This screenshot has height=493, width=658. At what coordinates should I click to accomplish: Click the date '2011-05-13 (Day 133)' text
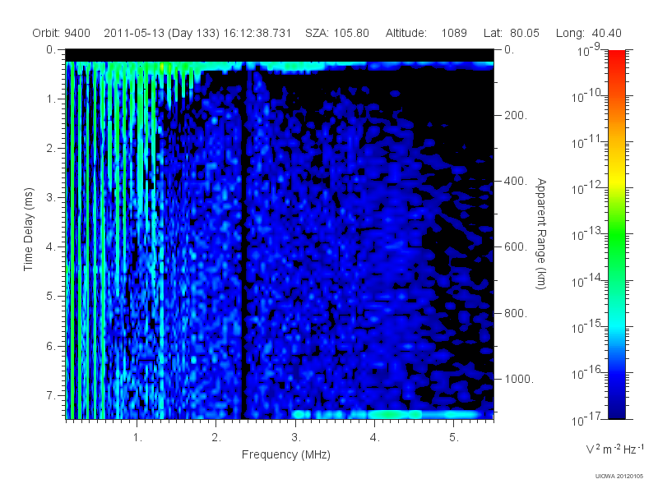click(x=161, y=33)
